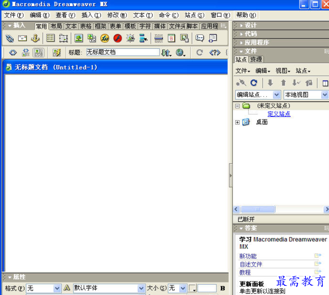329x295 pixels.
Task: Click the Hyperlink chain icon in Insert bar
Action: tap(10, 38)
